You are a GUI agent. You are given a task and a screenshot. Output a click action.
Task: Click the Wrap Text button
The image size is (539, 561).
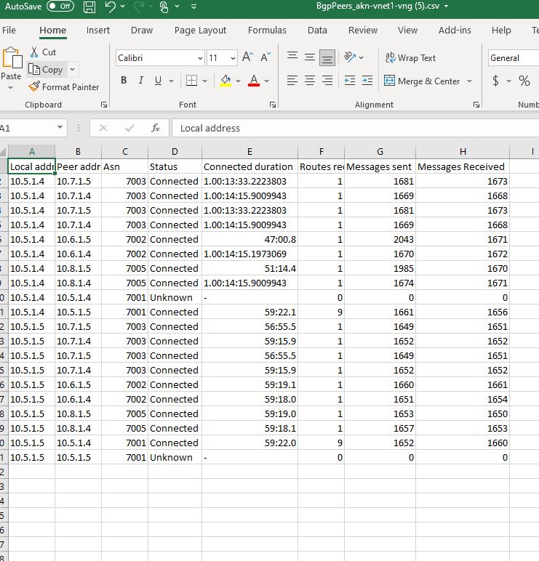pos(410,58)
